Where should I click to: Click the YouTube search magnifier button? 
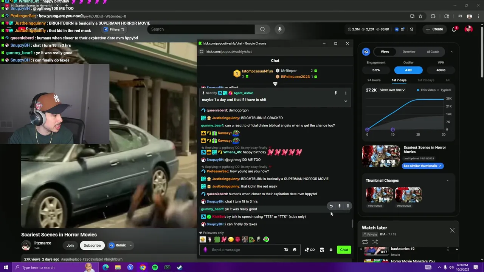pyautogui.click(x=262, y=29)
